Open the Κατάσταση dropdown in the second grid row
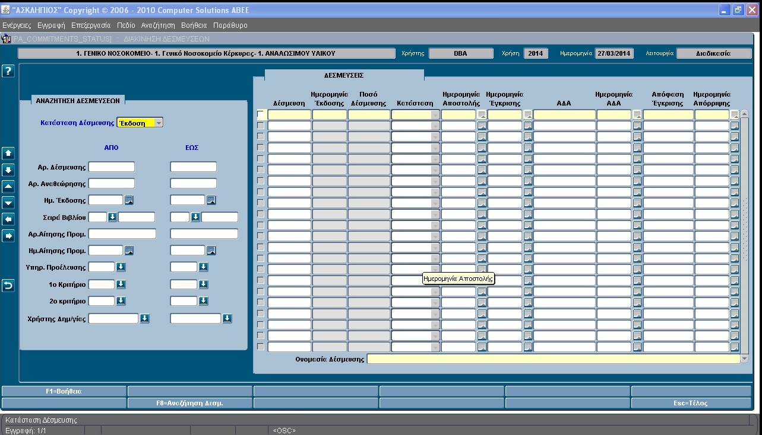This screenshot has width=762, height=435. click(x=435, y=125)
